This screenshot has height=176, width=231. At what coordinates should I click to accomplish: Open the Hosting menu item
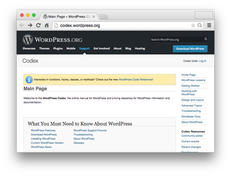(140, 48)
